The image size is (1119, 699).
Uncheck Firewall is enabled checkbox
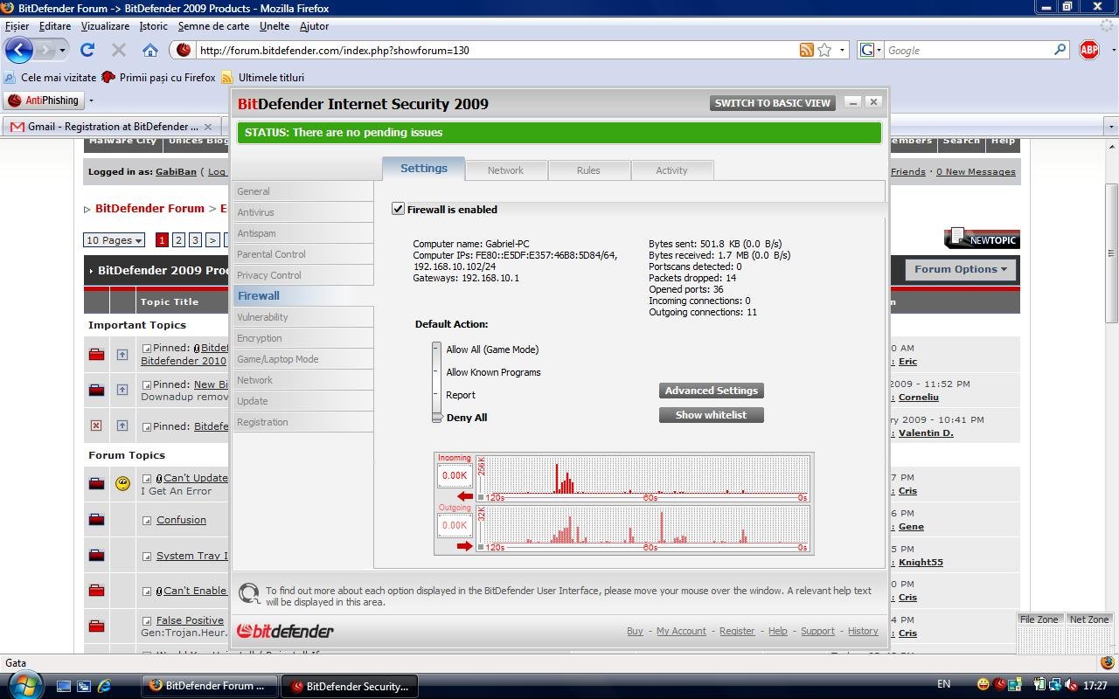coord(398,209)
